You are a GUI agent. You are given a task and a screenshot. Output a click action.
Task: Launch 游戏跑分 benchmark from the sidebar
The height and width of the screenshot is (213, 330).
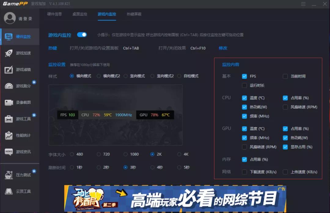click(x=20, y=86)
